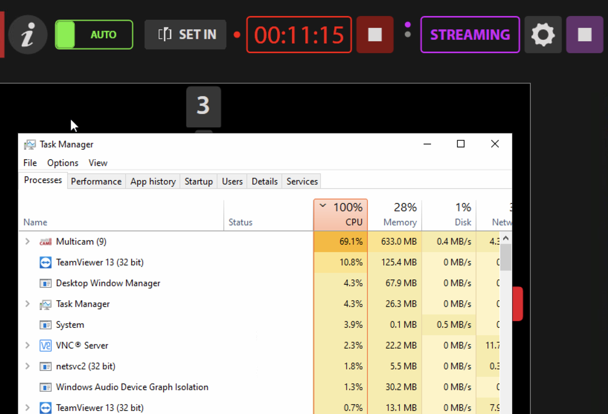Viewport: 608px width, 414px height.
Task: Sort by the CPU column header
Action: pyautogui.click(x=341, y=215)
